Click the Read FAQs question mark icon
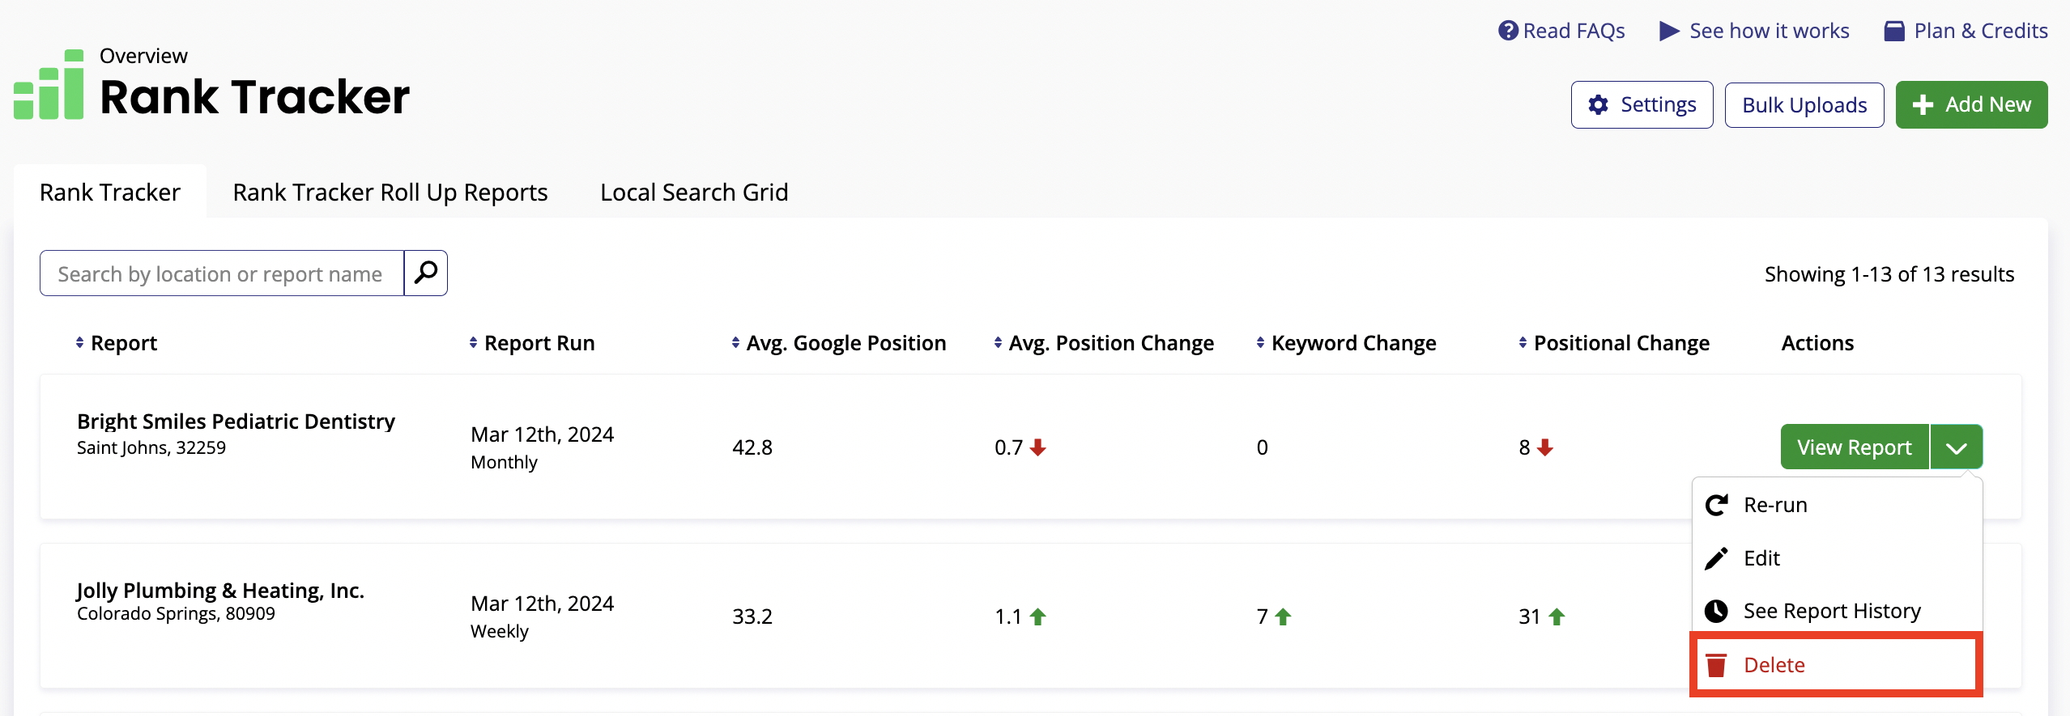The width and height of the screenshot is (2070, 716). click(x=1508, y=31)
